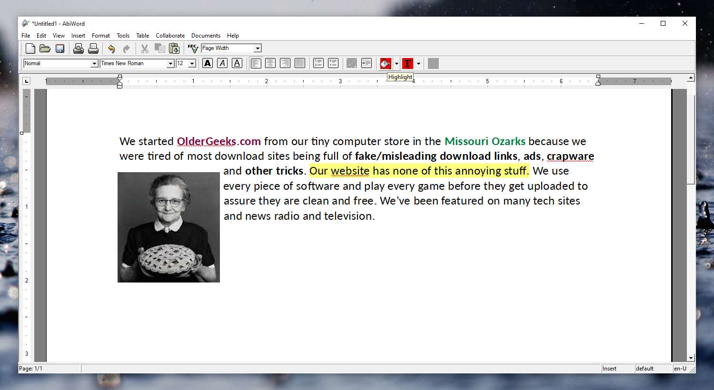Image resolution: width=714 pixels, height=390 pixels.
Task: Create a new document with the New icon
Action: 30,48
